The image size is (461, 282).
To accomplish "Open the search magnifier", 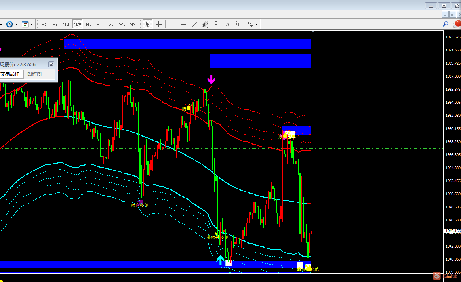I will pos(446,24).
